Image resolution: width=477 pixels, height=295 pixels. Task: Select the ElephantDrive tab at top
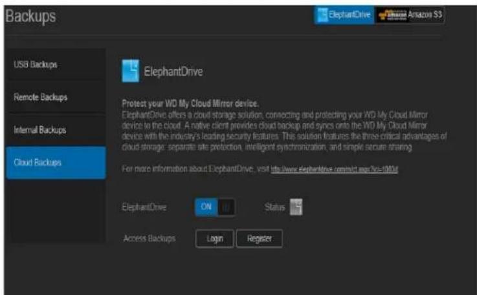coord(344,15)
